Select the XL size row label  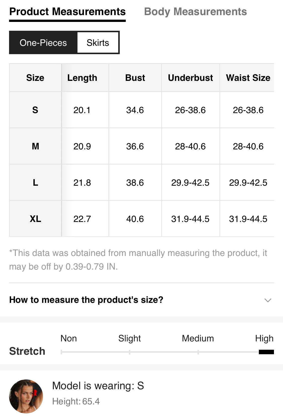[35, 219]
